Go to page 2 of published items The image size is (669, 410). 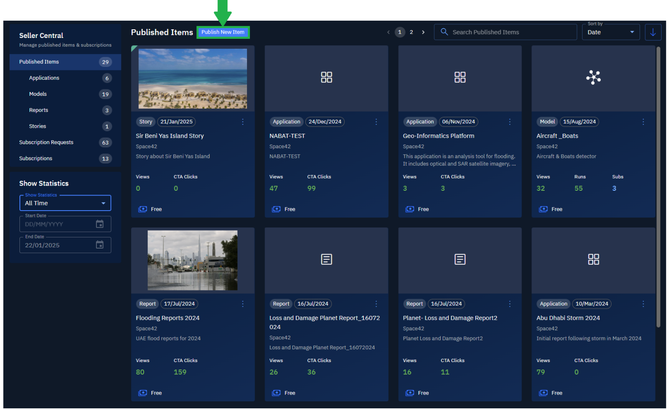coord(411,32)
